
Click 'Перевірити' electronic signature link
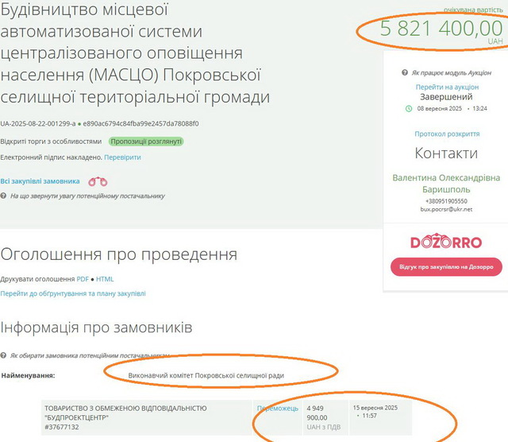pyautogui.click(x=122, y=157)
